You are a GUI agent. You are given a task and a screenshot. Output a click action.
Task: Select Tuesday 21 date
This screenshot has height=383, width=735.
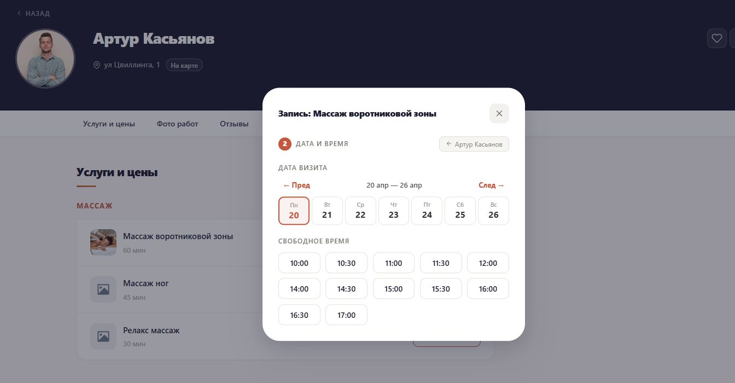(327, 211)
